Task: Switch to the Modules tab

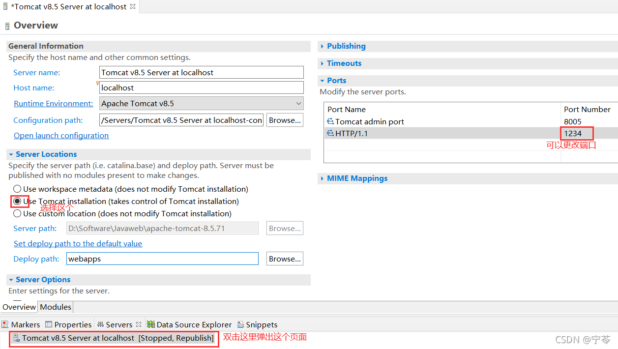Action: click(x=56, y=307)
